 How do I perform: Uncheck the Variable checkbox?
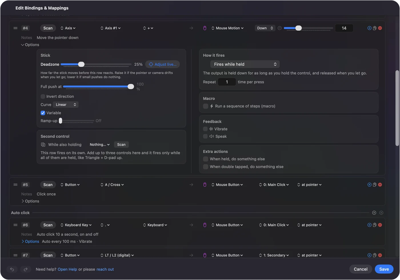(x=43, y=113)
